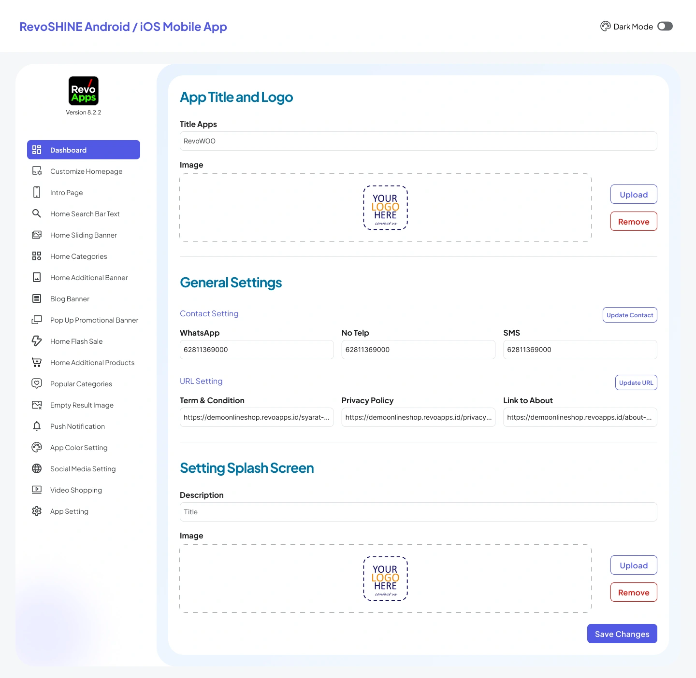696x678 pixels.
Task: Focus the WhatsApp number field
Action: [x=257, y=350]
